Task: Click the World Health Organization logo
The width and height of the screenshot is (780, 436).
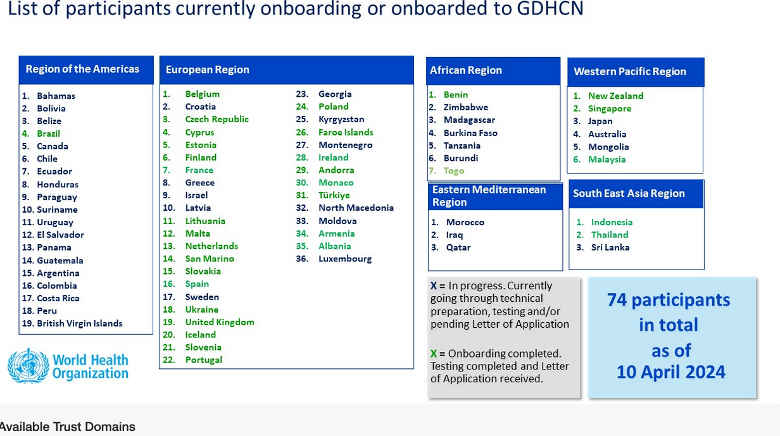Action: point(68,366)
